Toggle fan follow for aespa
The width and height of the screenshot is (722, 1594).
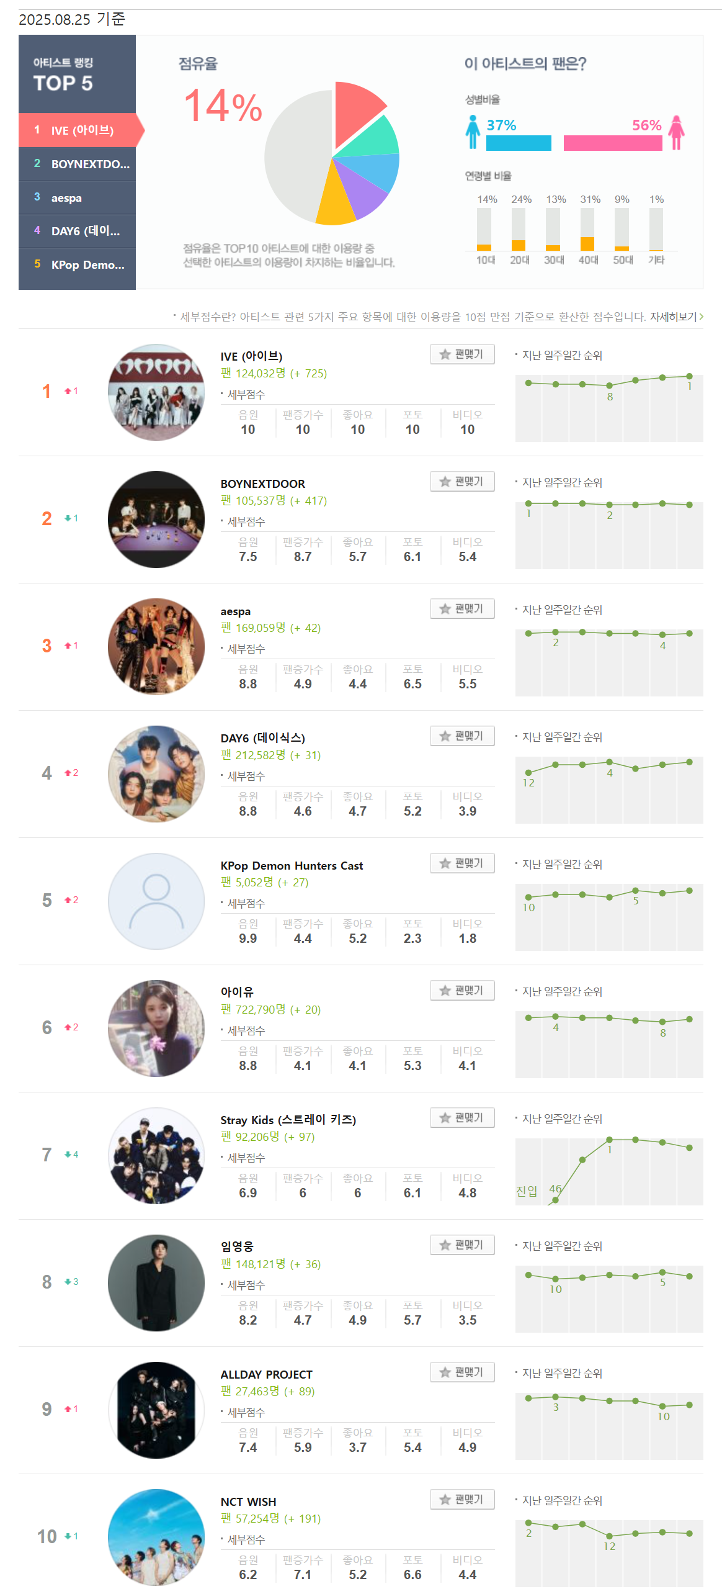[x=462, y=608]
